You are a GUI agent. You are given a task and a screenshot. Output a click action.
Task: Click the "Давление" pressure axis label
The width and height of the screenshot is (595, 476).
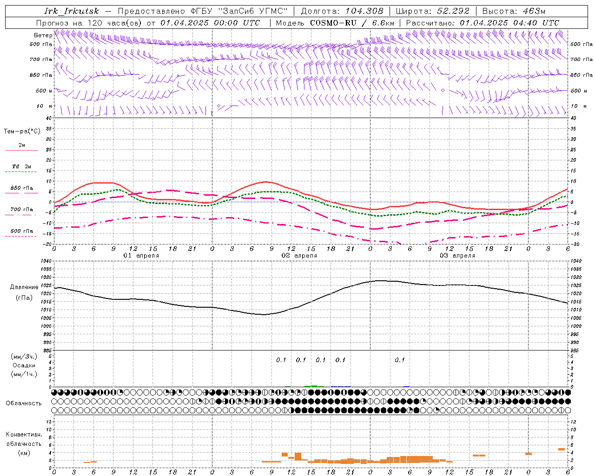(x=24, y=287)
